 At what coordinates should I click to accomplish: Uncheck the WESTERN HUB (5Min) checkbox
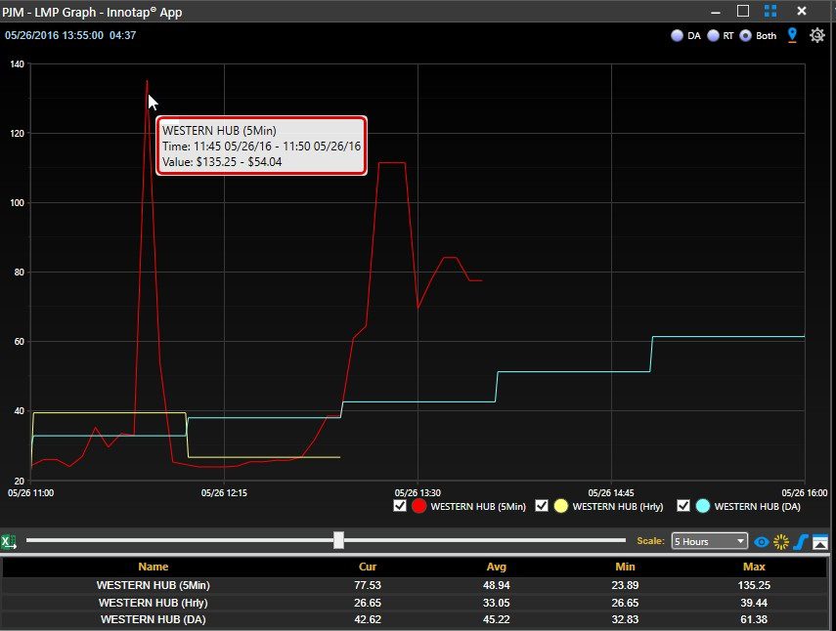399,506
